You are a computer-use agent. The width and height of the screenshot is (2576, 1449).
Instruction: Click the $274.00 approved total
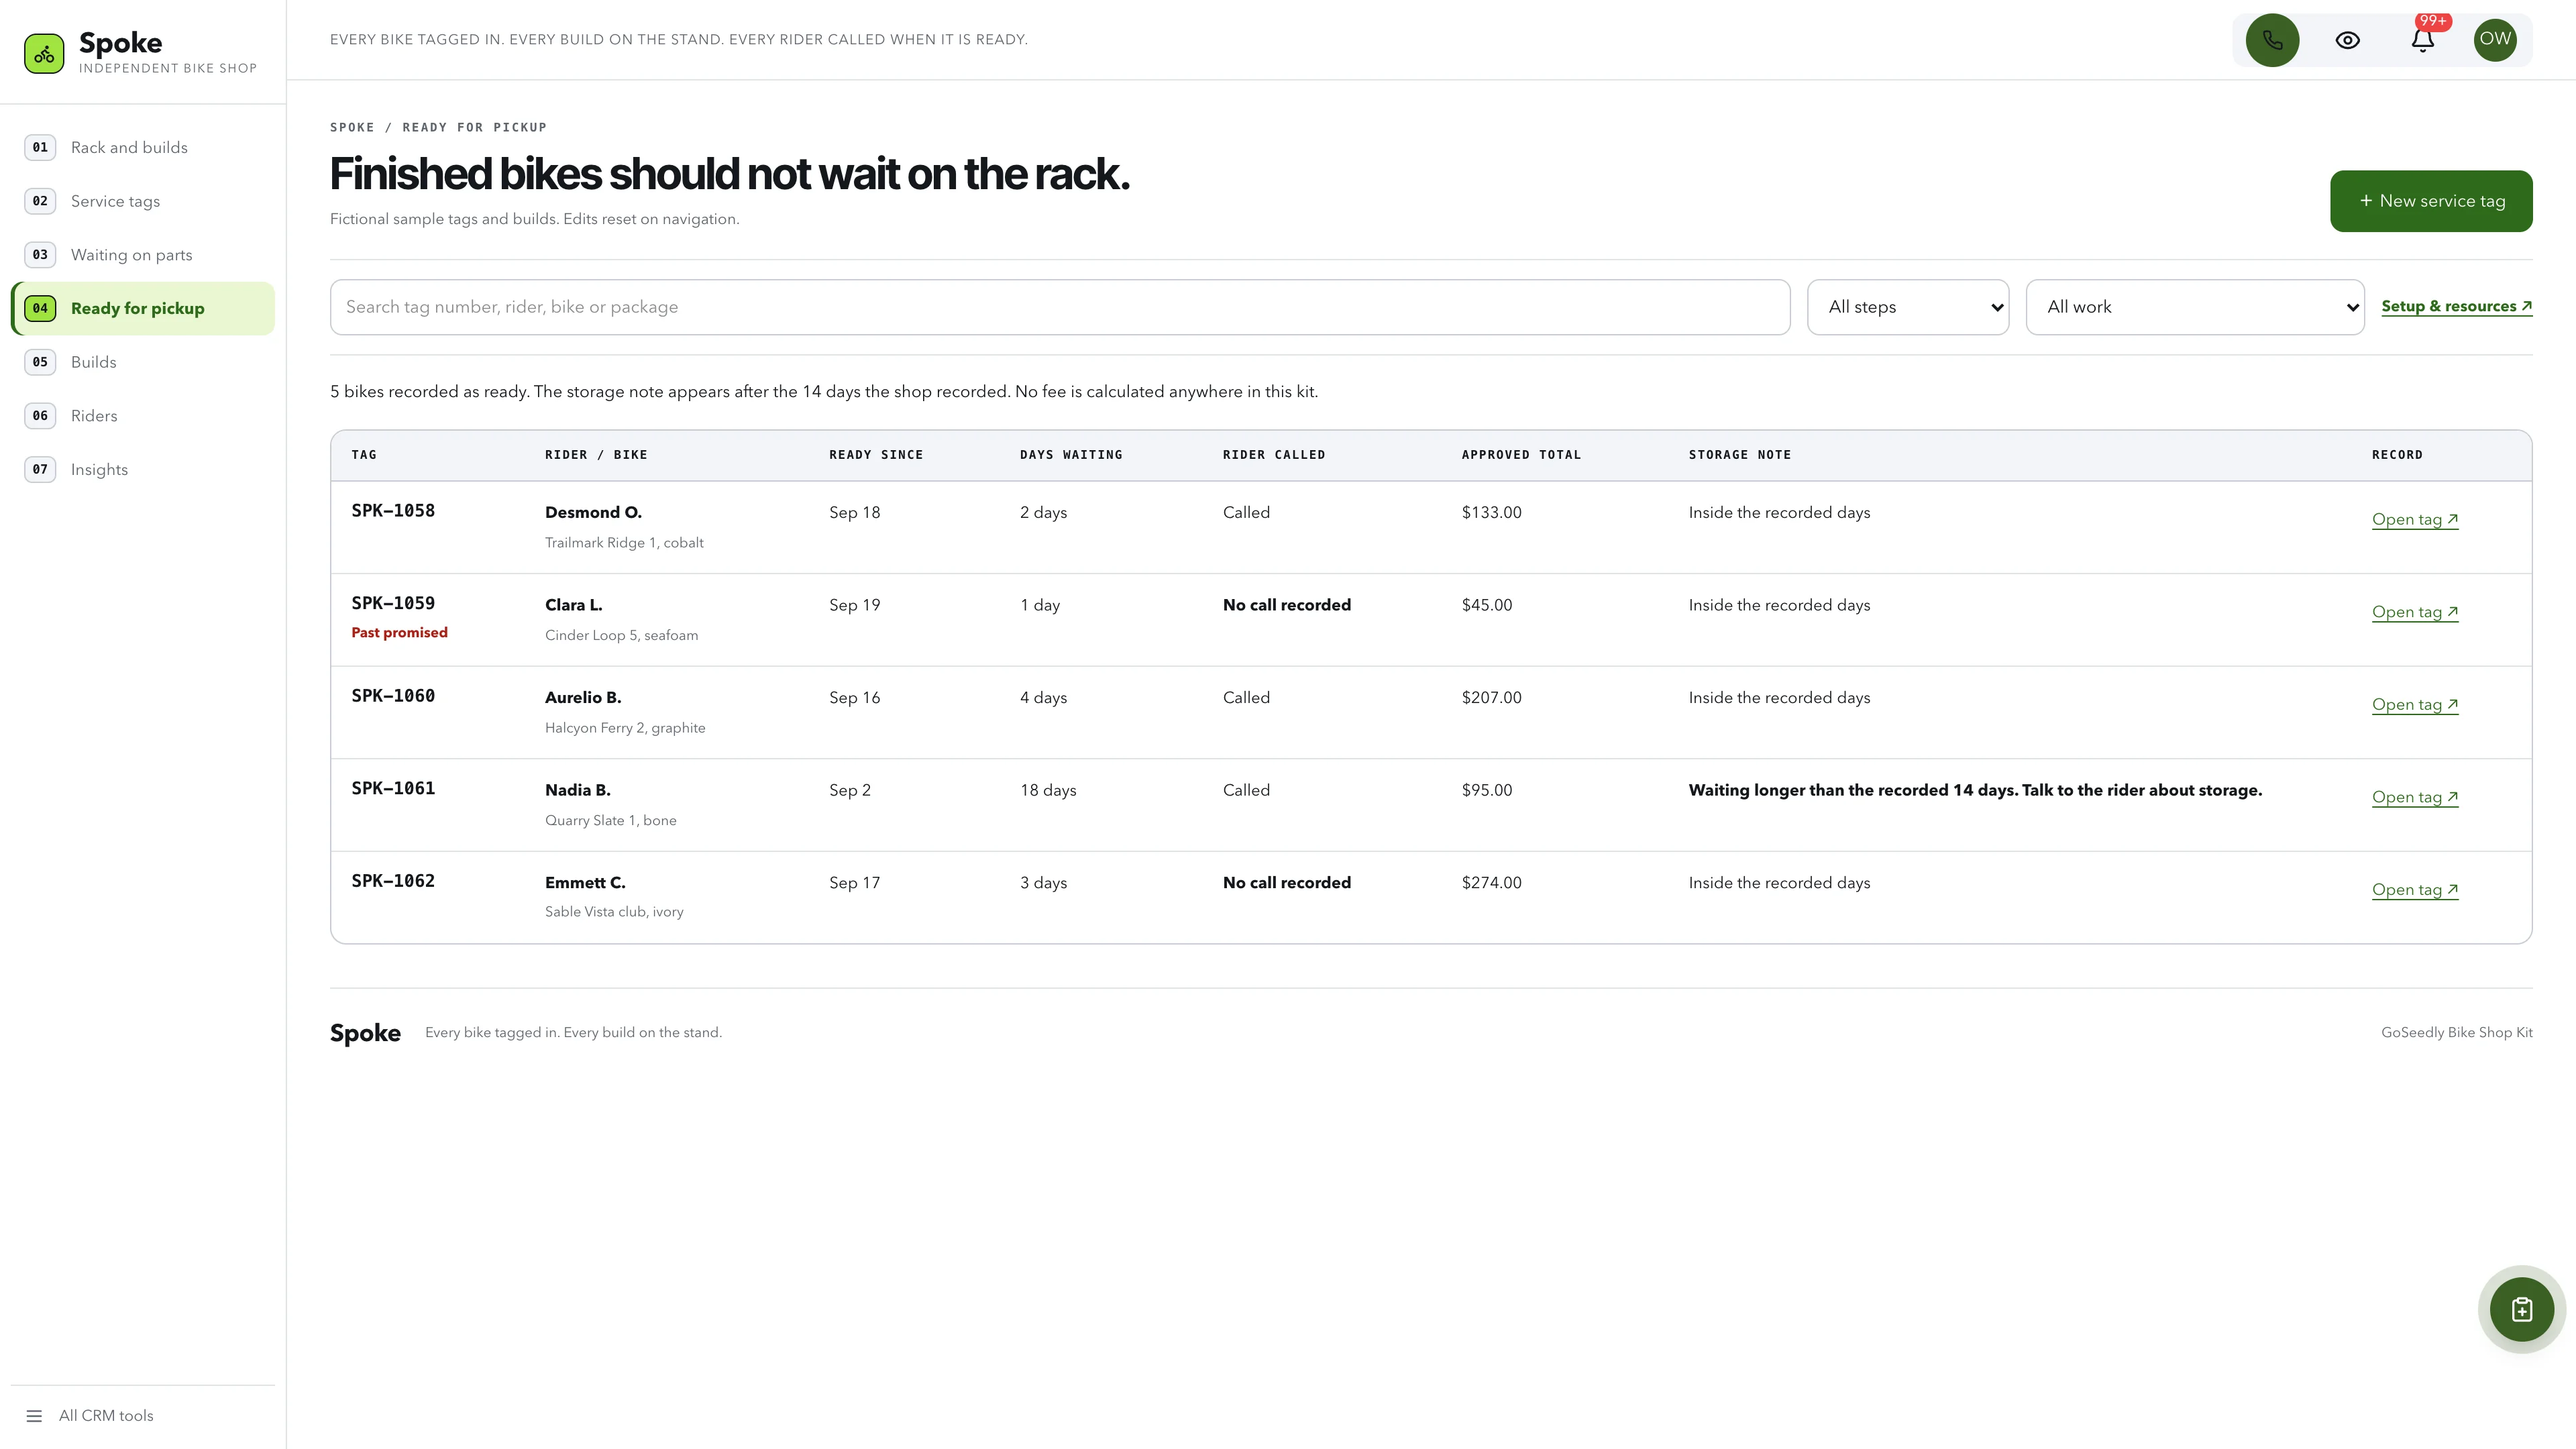point(1491,883)
